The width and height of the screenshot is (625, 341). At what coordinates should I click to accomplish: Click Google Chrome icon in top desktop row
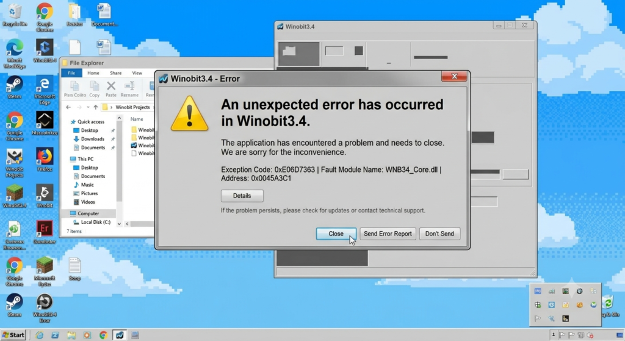point(45,17)
